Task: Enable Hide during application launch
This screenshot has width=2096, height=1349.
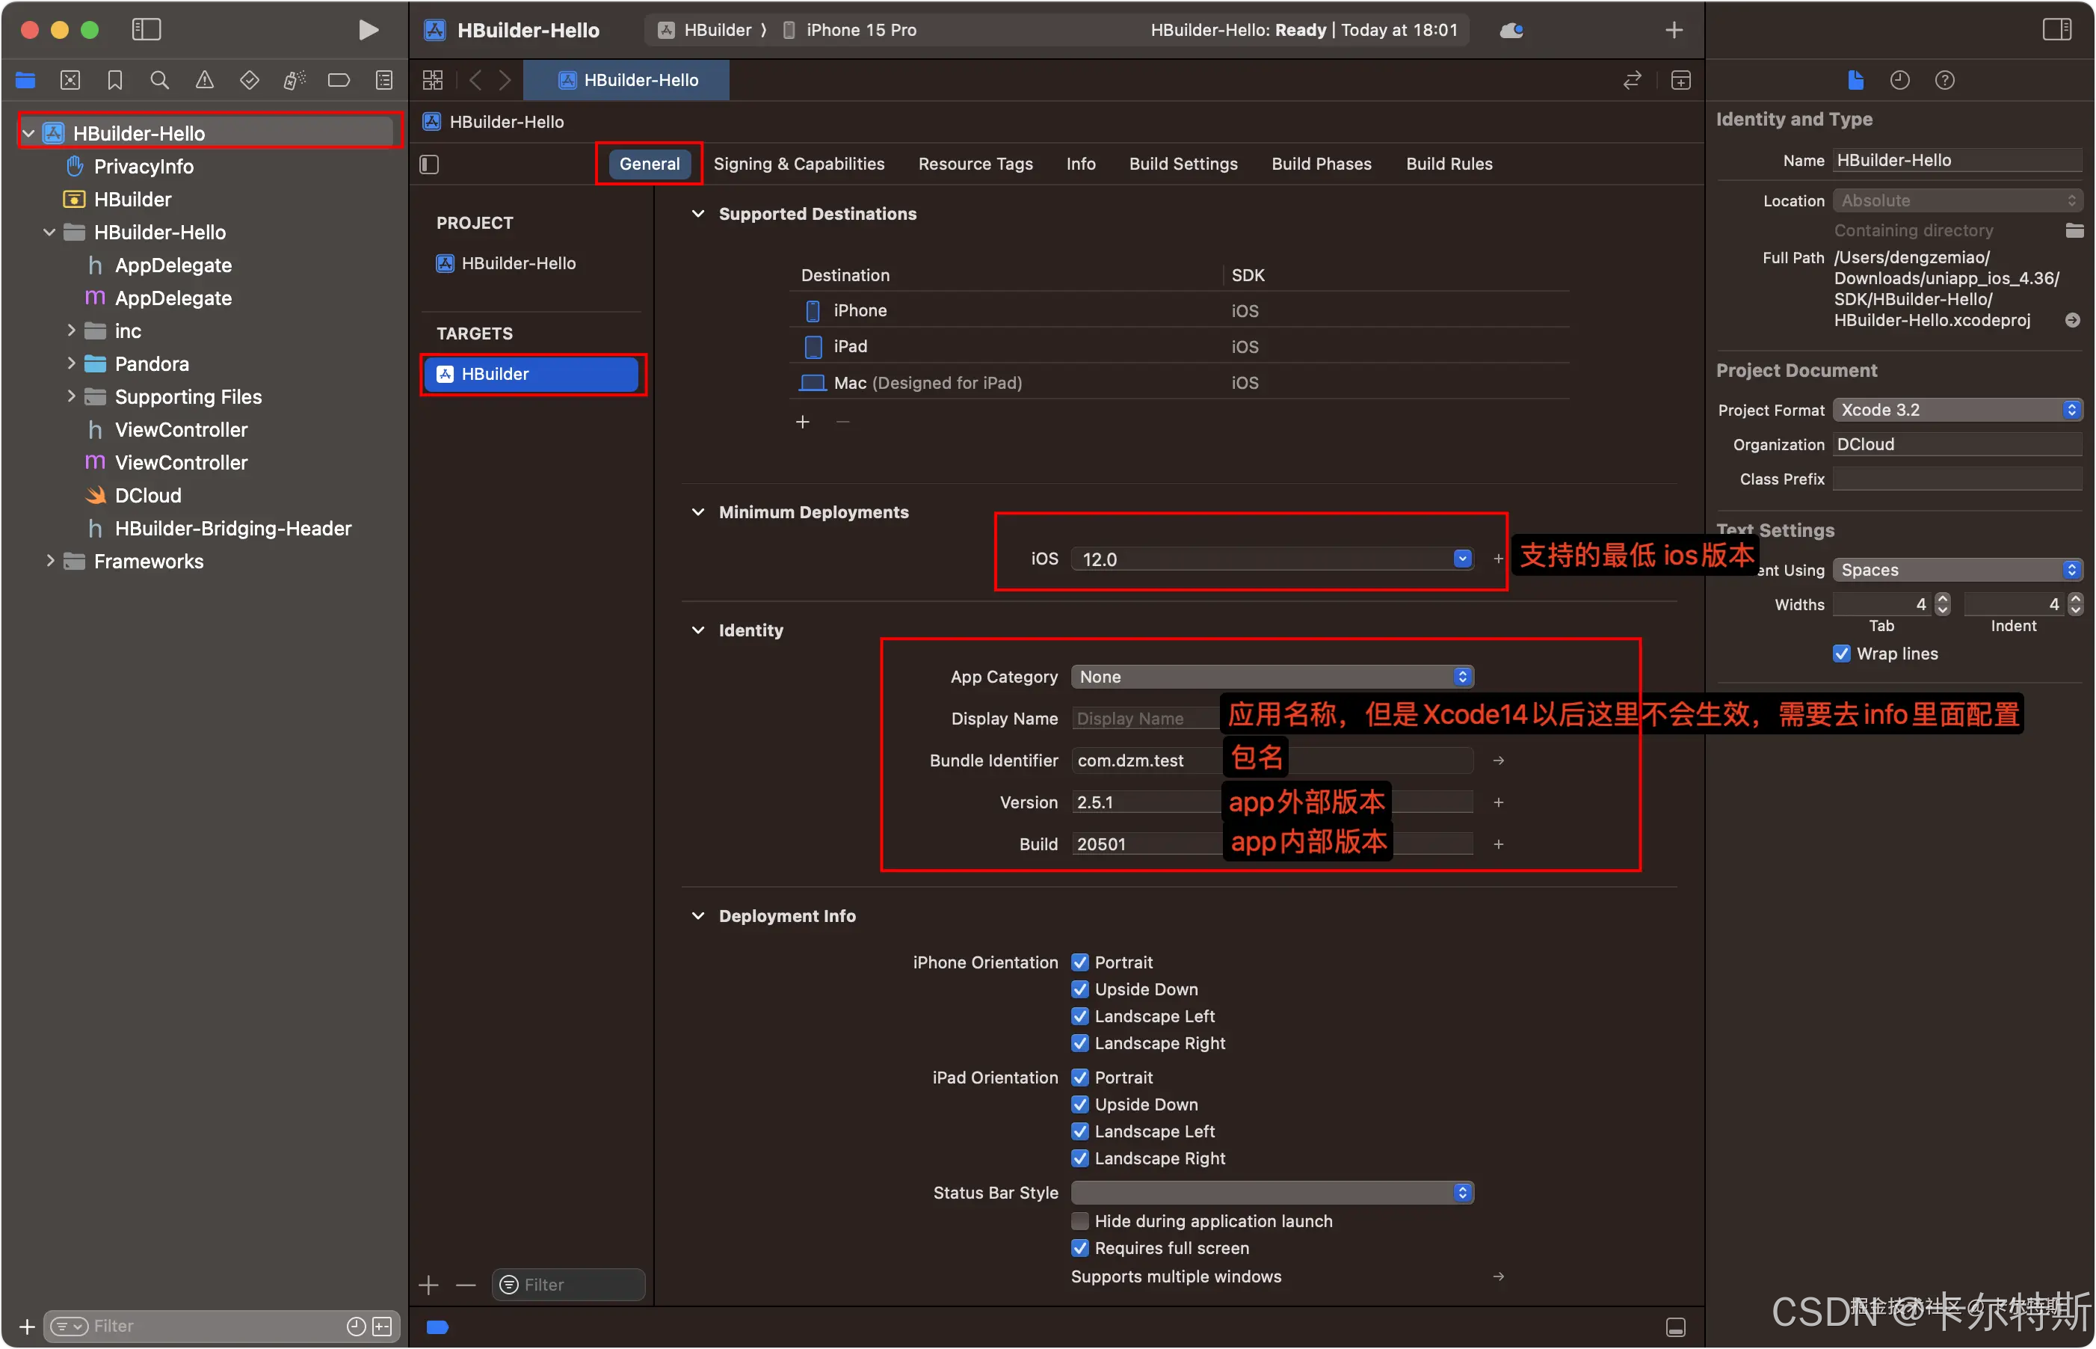Action: click(x=1080, y=1220)
